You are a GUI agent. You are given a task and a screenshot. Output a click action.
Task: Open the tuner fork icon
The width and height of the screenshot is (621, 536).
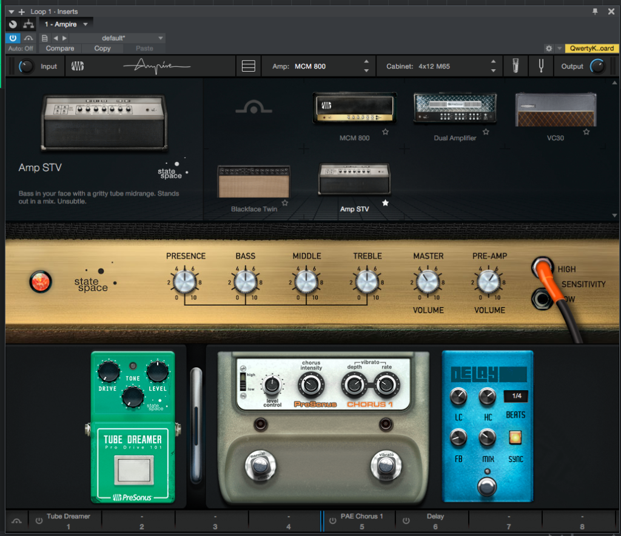[x=541, y=66]
